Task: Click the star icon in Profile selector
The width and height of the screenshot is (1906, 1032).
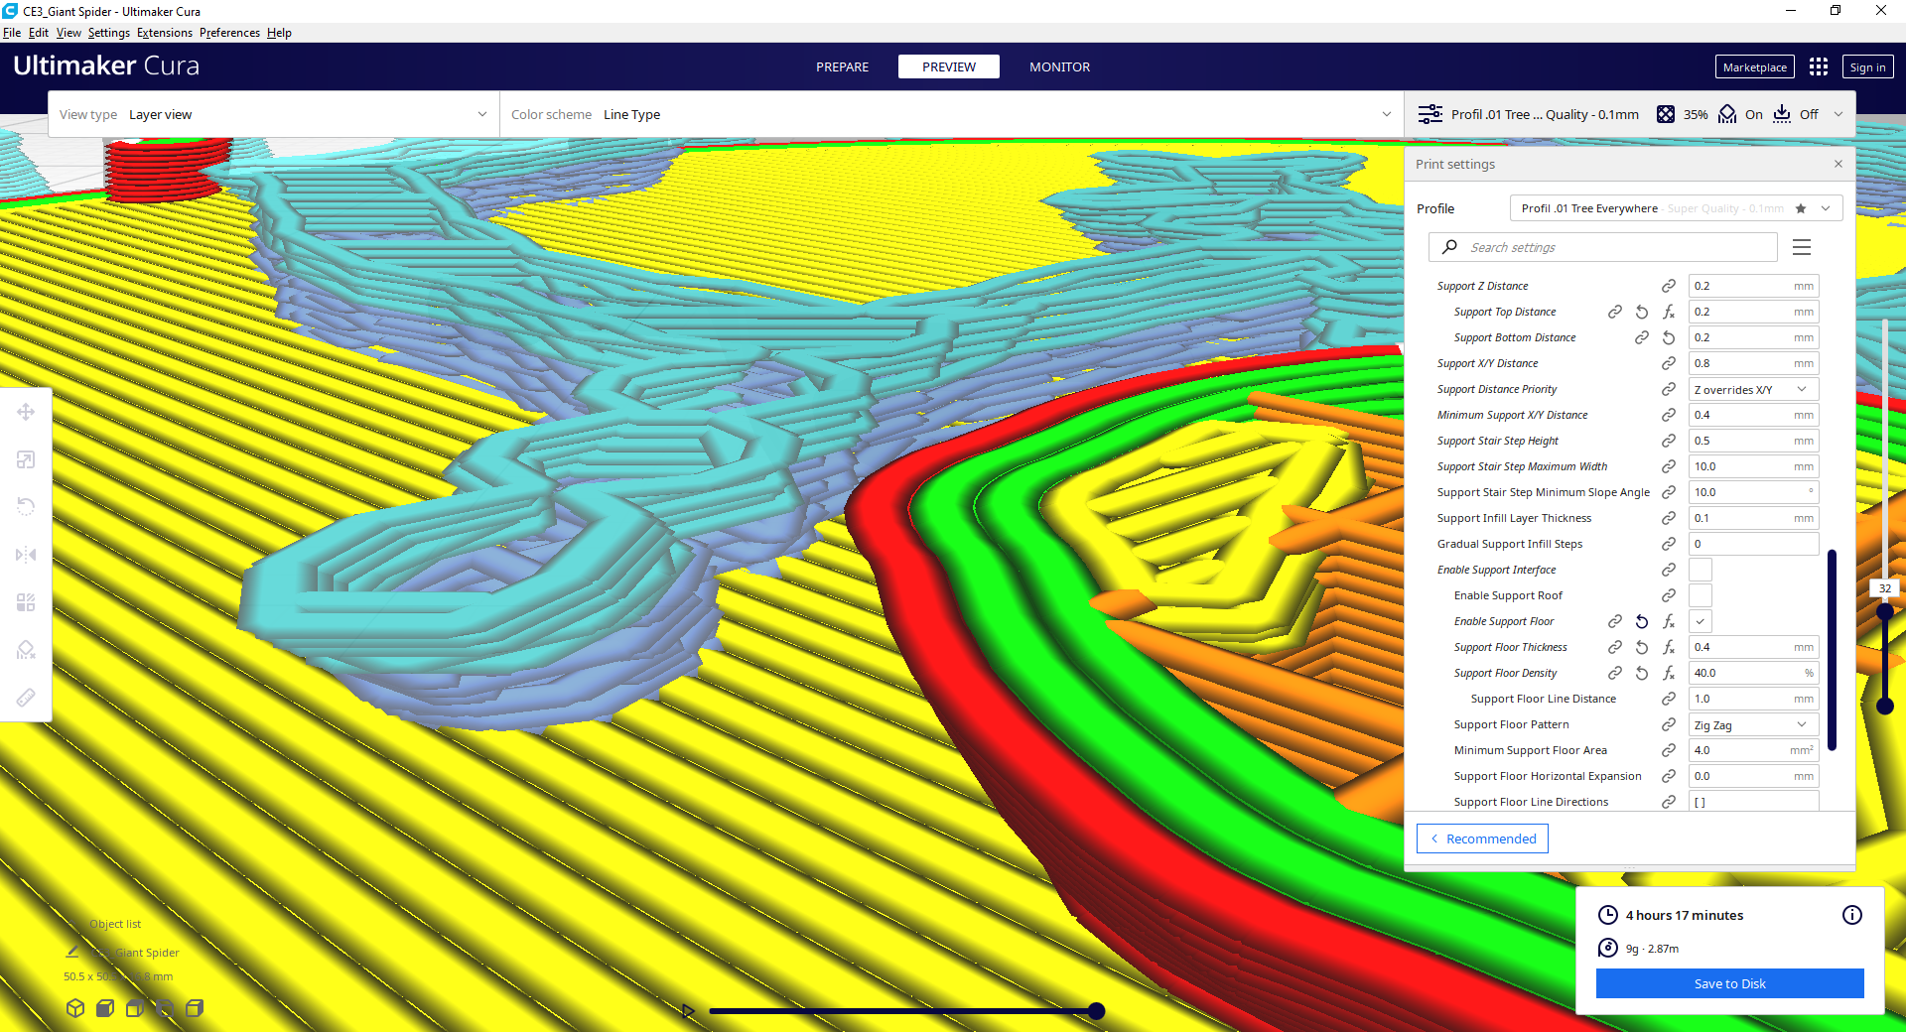Action: click(1801, 208)
